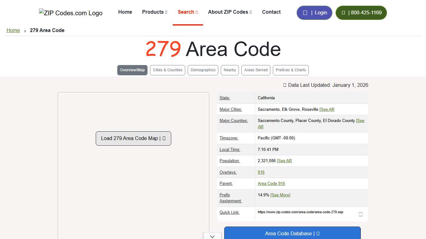Click the copy icon next to the Quick Link URL
This screenshot has width=426, height=239.
point(361,214)
